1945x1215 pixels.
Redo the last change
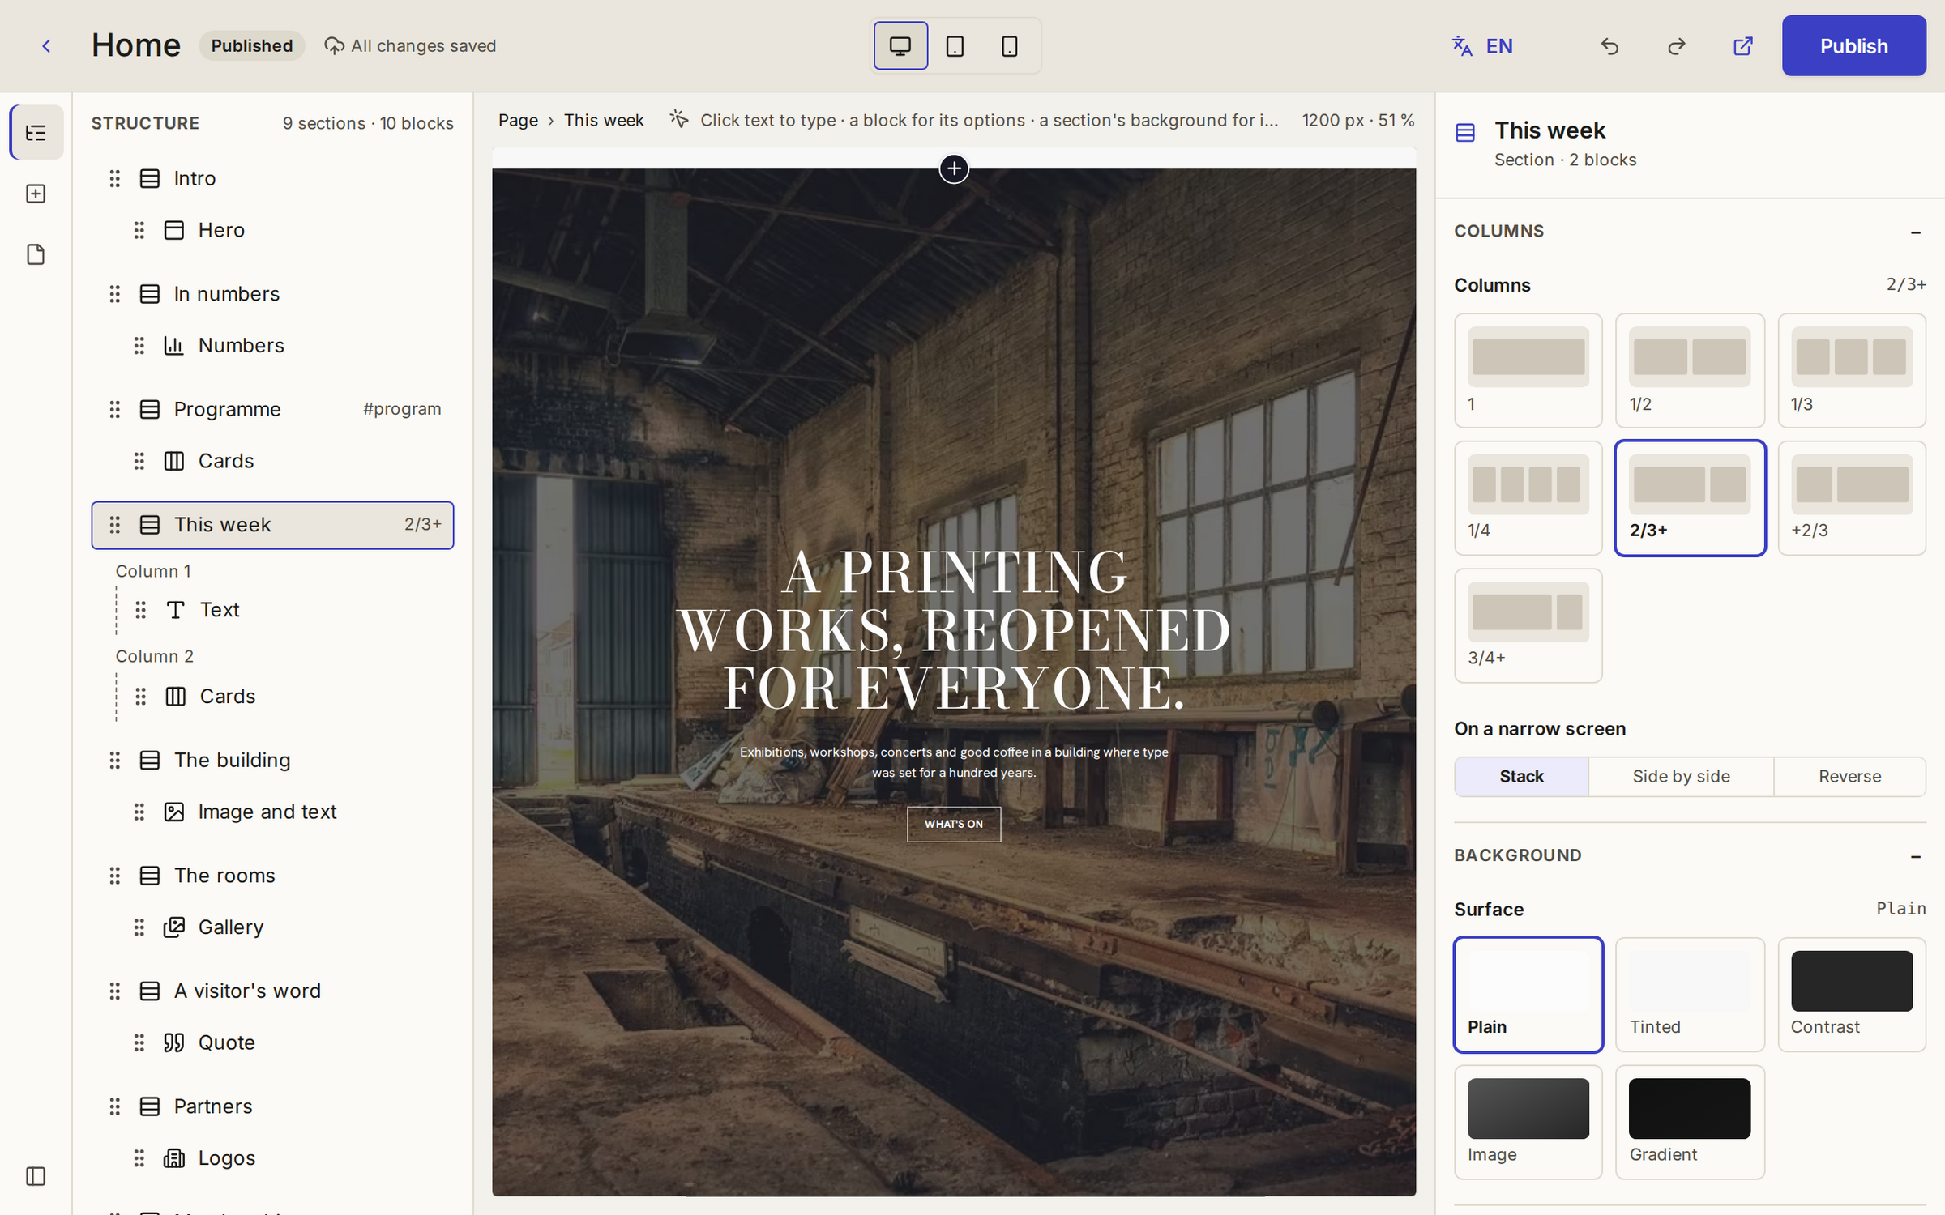point(1676,46)
